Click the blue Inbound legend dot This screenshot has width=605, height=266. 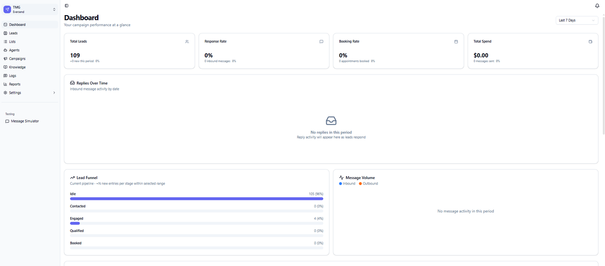(x=340, y=184)
